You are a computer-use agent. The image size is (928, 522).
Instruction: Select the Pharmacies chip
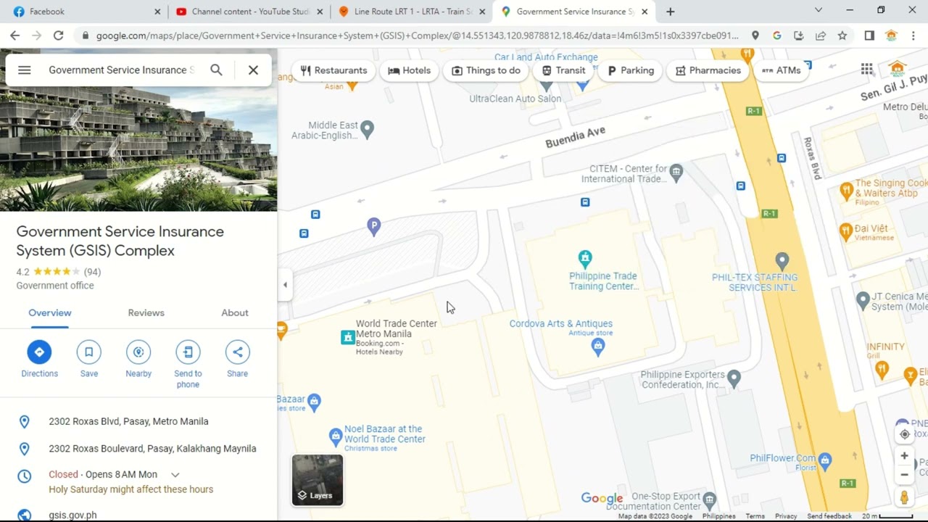[x=708, y=70]
